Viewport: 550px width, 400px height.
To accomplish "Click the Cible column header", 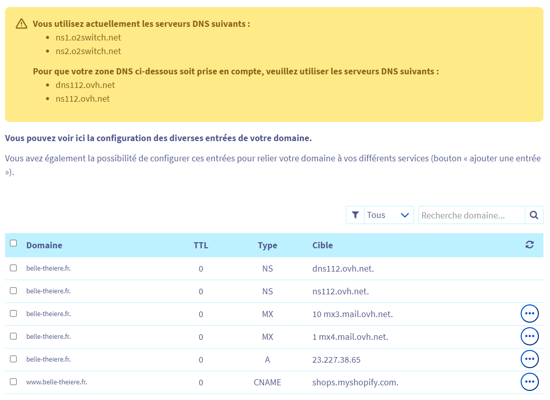I will pyautogui.click(x=323, y=245).
